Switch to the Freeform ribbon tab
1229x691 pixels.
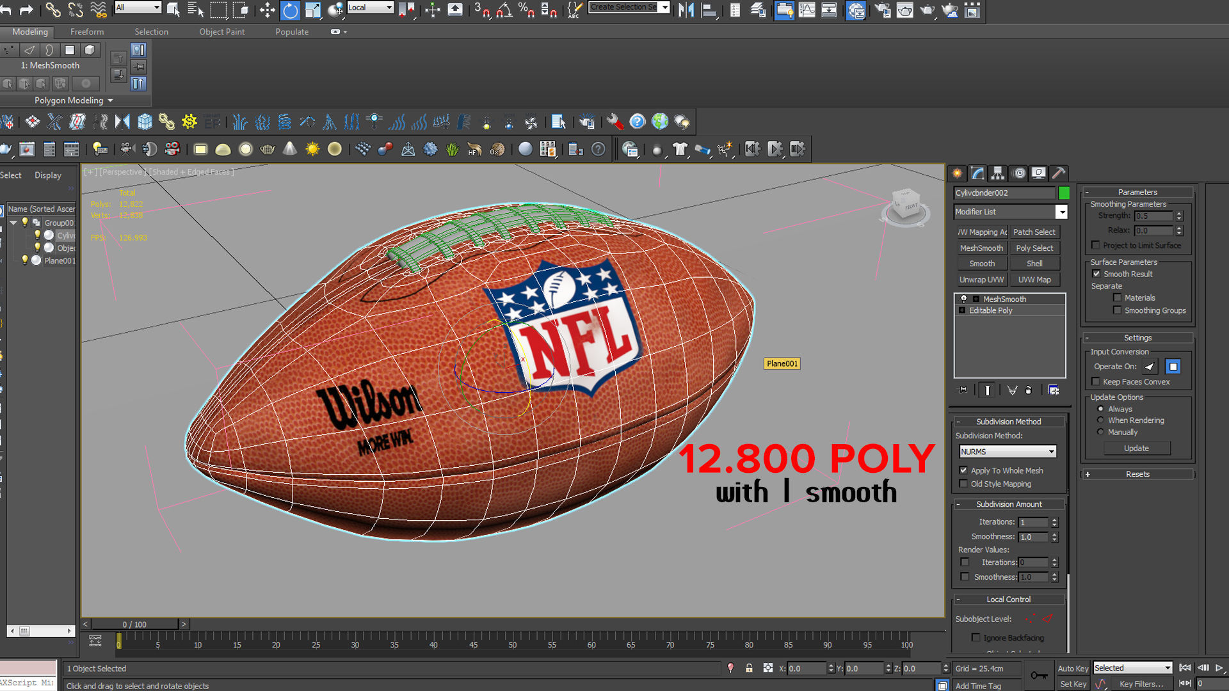[87, 31]
